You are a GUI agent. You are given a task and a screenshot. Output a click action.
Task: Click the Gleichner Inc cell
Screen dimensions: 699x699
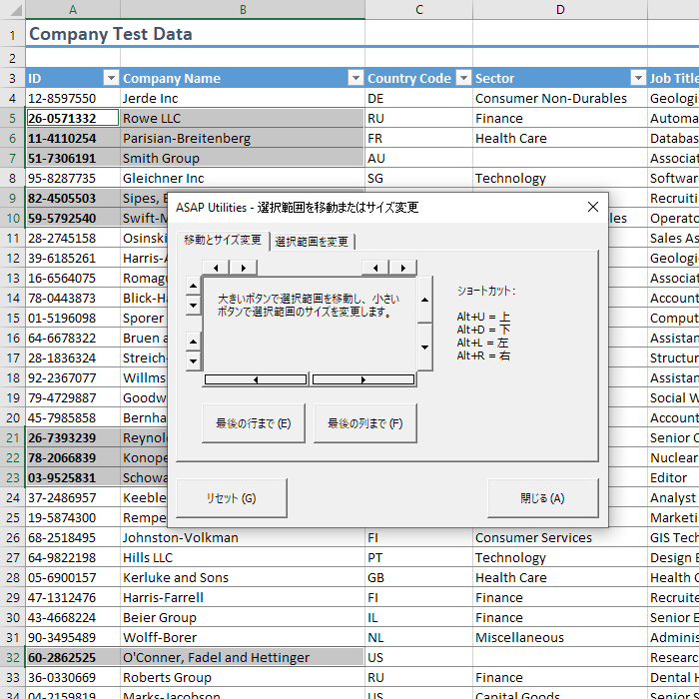coord(243,179)
